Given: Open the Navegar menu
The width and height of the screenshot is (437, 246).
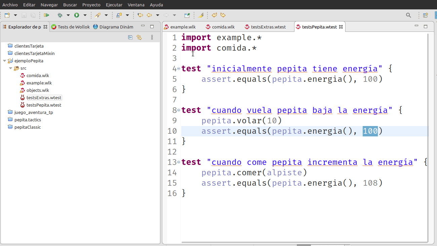Looking at the screenshot, I should [x=49, y=5].
